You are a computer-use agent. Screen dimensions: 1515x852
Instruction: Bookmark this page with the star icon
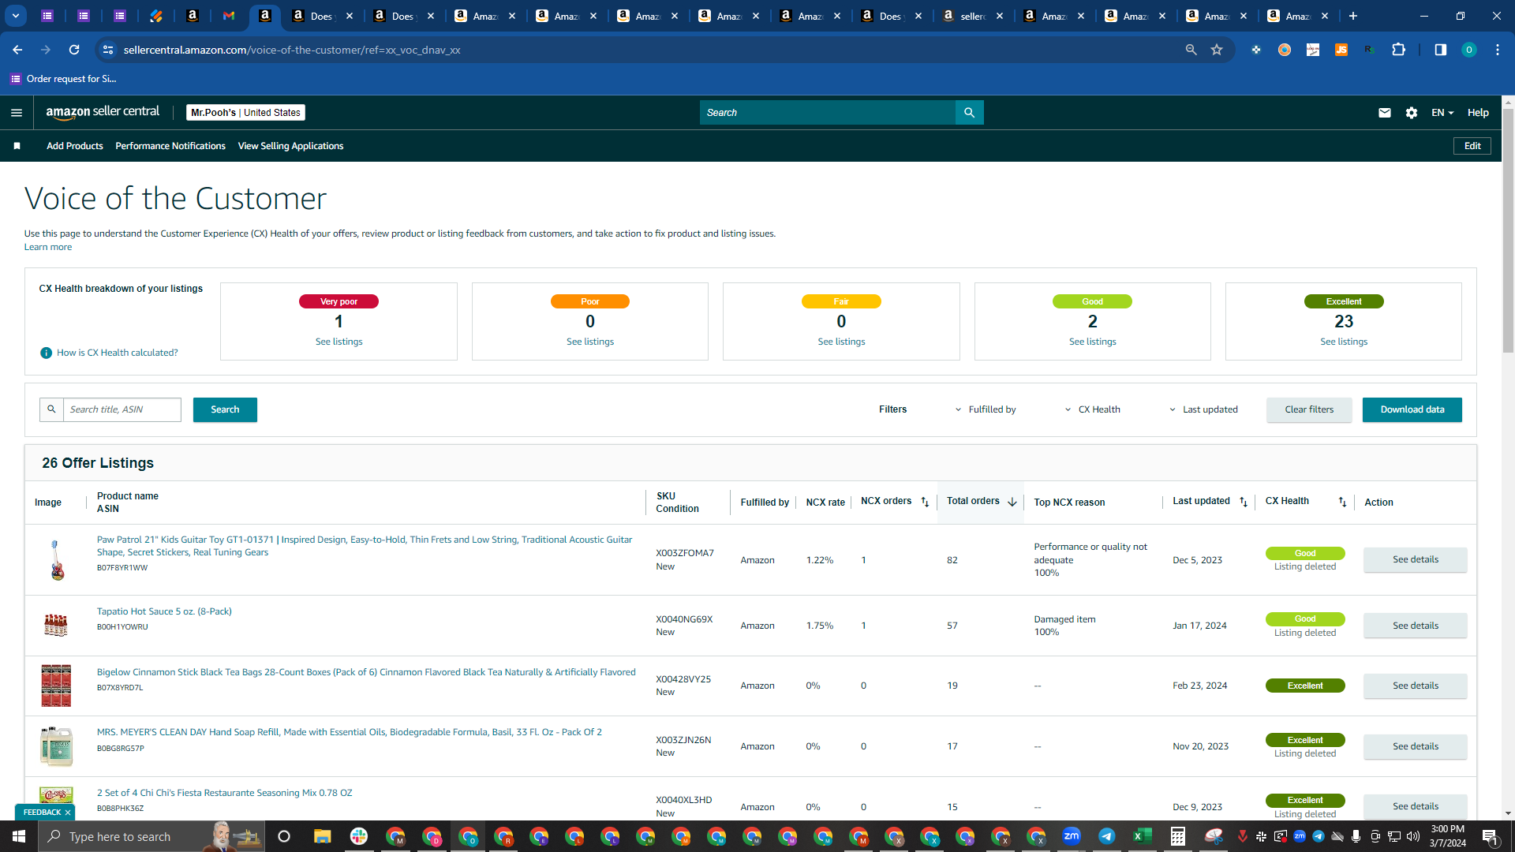[1217, 50]
